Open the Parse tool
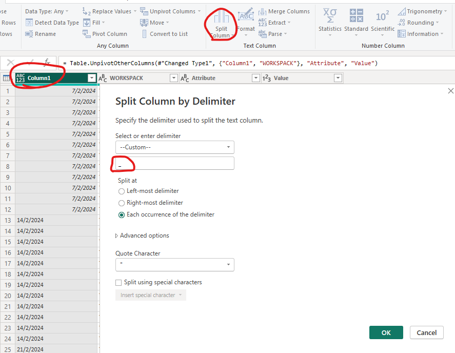Image resolution: width=455 pixels, height=353 pixels. click(x=272, y=34)
